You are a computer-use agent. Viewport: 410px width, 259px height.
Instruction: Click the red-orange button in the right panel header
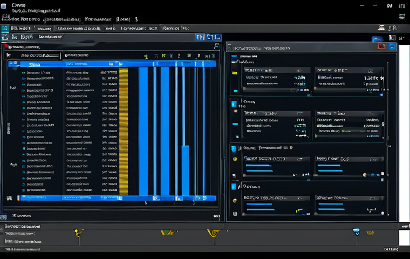point(382,46)
